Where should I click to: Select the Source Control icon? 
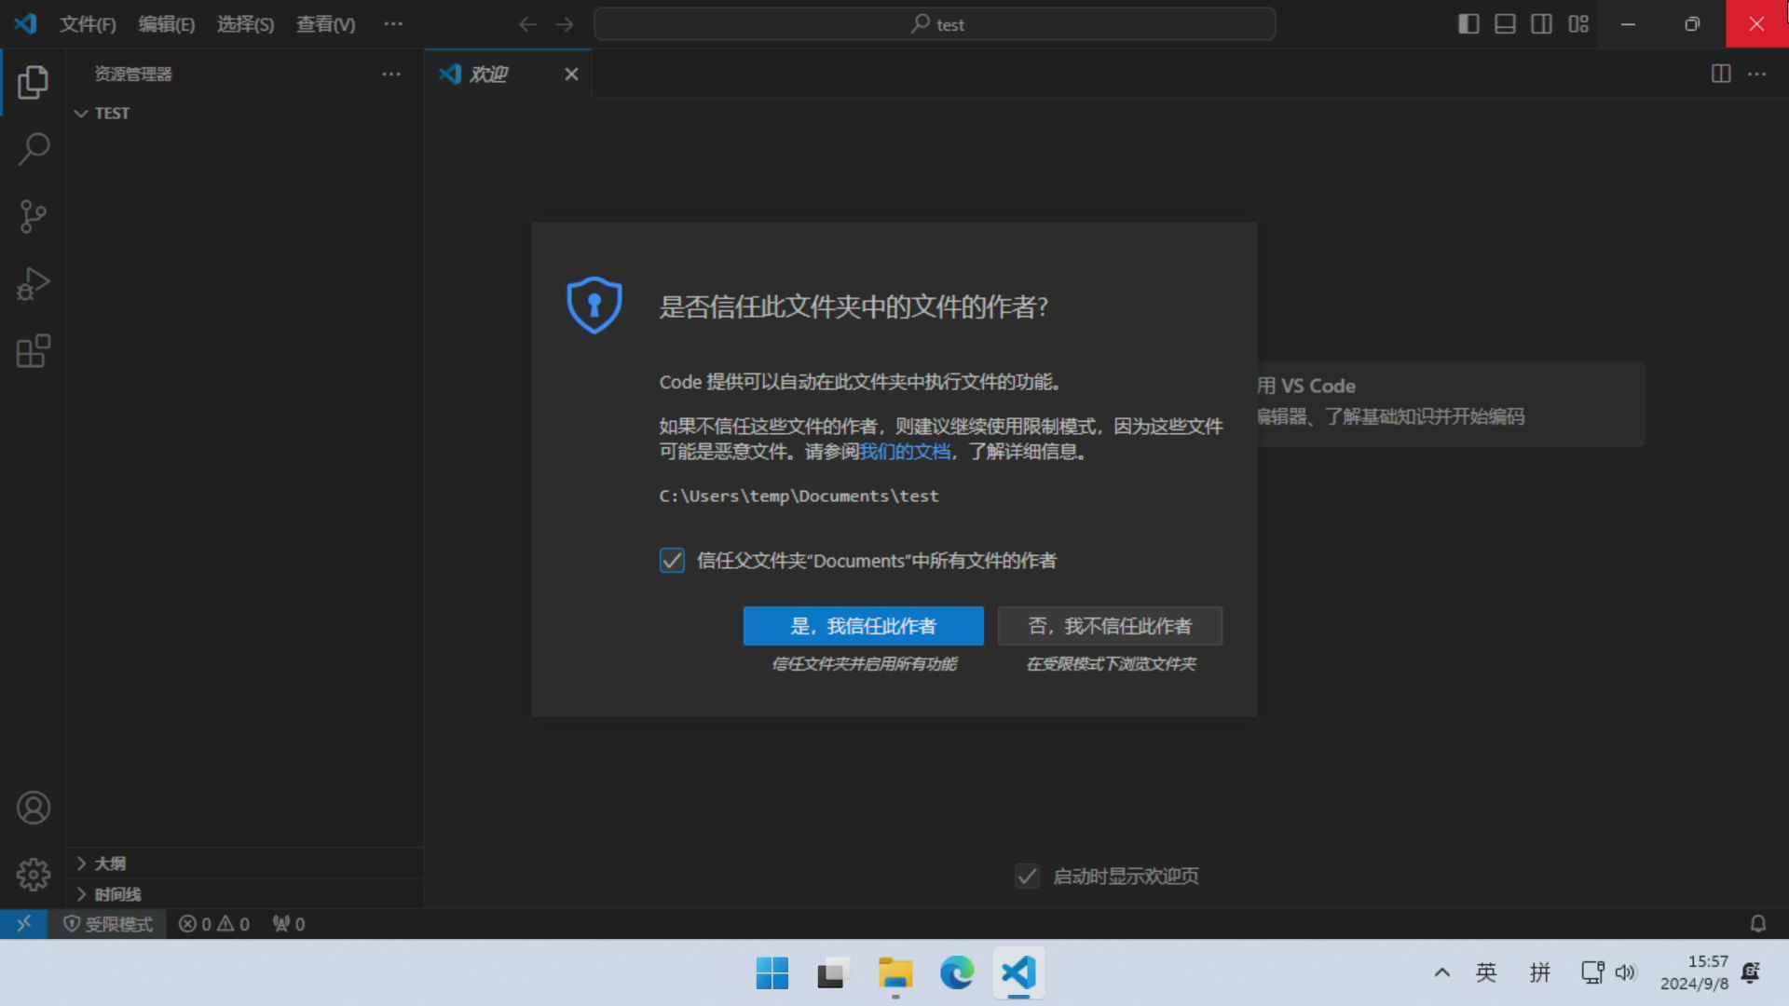point(34,216)
